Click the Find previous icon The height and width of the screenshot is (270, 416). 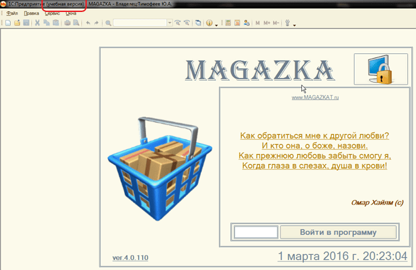[187, 23]
